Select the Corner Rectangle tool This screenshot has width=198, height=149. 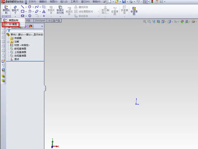pos(23,11)
